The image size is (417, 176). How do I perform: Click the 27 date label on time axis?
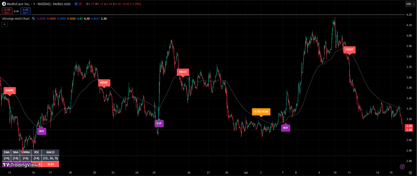[x=208, y=173]
